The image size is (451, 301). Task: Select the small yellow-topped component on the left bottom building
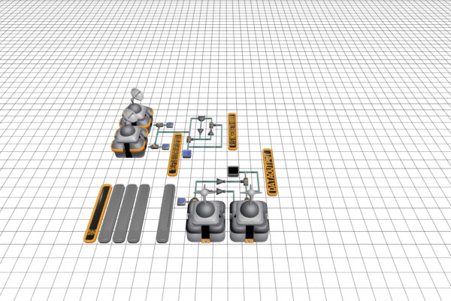[x=194, y=199]
